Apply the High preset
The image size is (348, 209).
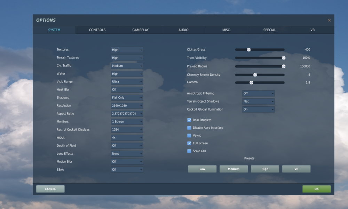pos(265,169)
